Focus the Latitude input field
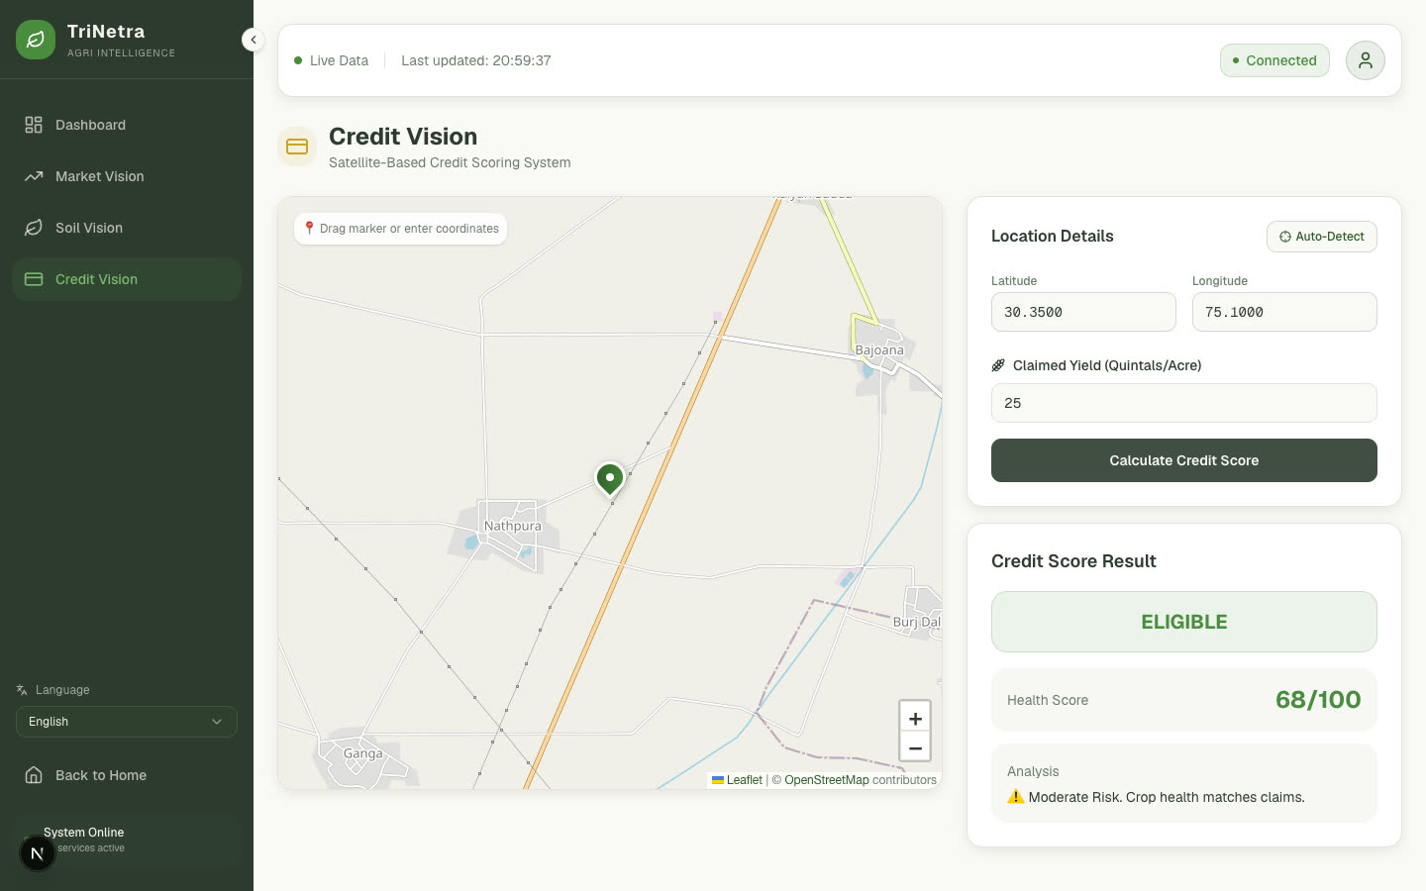Viewport: 1426px width, 891px height. point(1083,312)
